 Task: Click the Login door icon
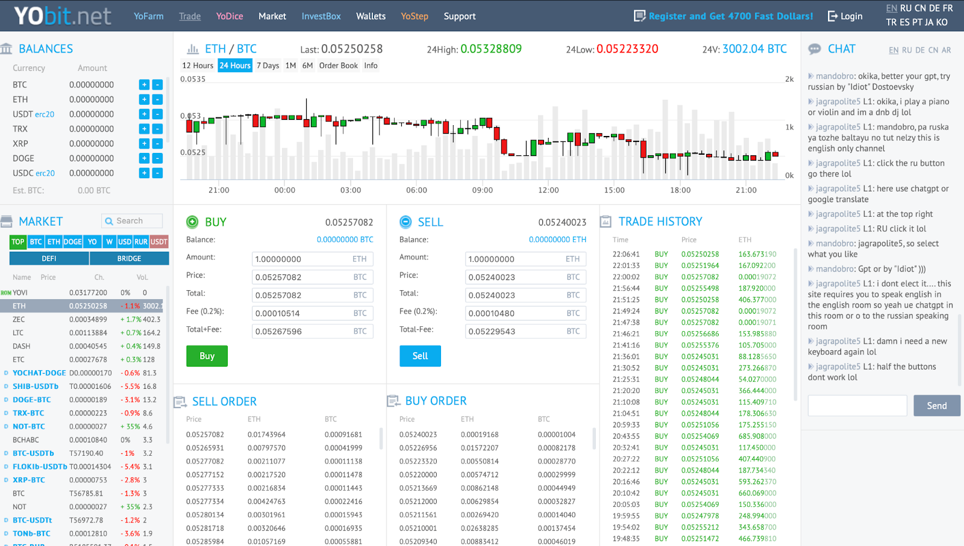[833, 16]
